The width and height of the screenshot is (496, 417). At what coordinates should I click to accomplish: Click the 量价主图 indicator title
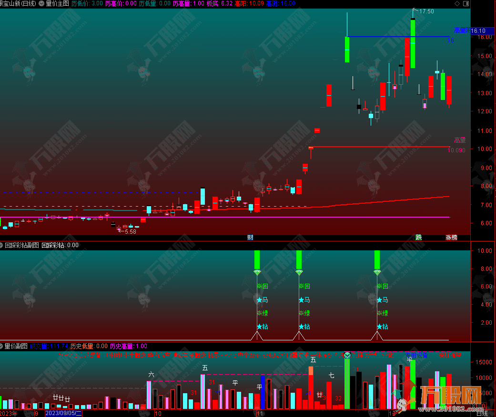(x=57, y=3)
